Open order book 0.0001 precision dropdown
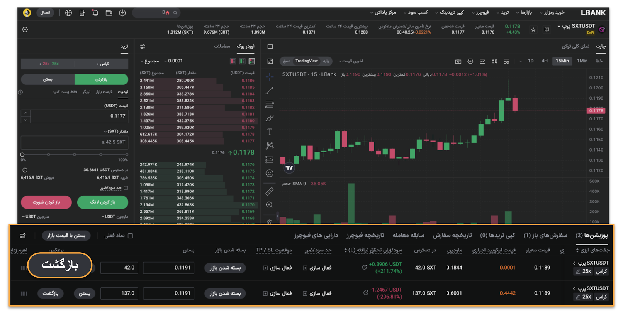 [x=173, y=61]
